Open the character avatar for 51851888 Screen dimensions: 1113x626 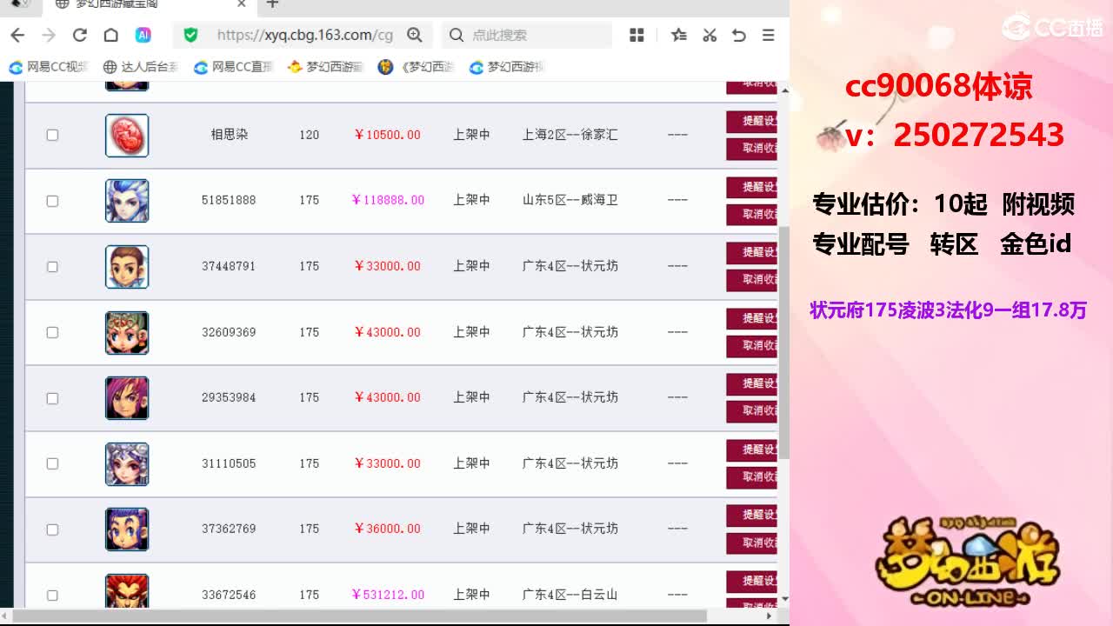click(x=127, y=201)
